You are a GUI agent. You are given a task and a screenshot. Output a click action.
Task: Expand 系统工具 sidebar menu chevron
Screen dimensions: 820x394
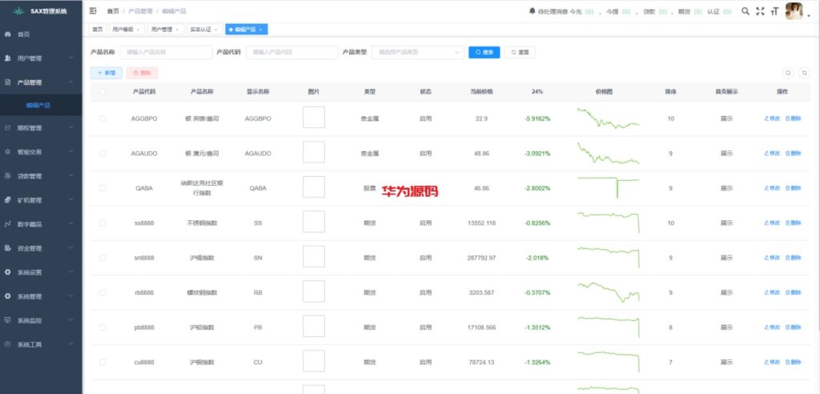[71, 345]
